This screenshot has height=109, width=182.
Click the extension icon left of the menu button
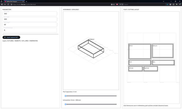[177, 4]
